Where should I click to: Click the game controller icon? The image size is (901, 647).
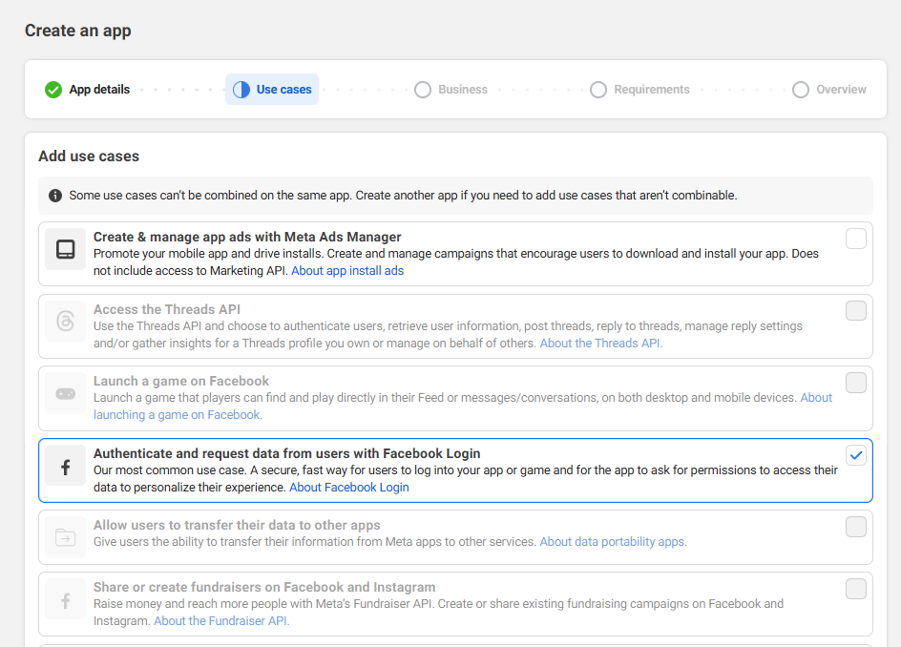point(65,393)
